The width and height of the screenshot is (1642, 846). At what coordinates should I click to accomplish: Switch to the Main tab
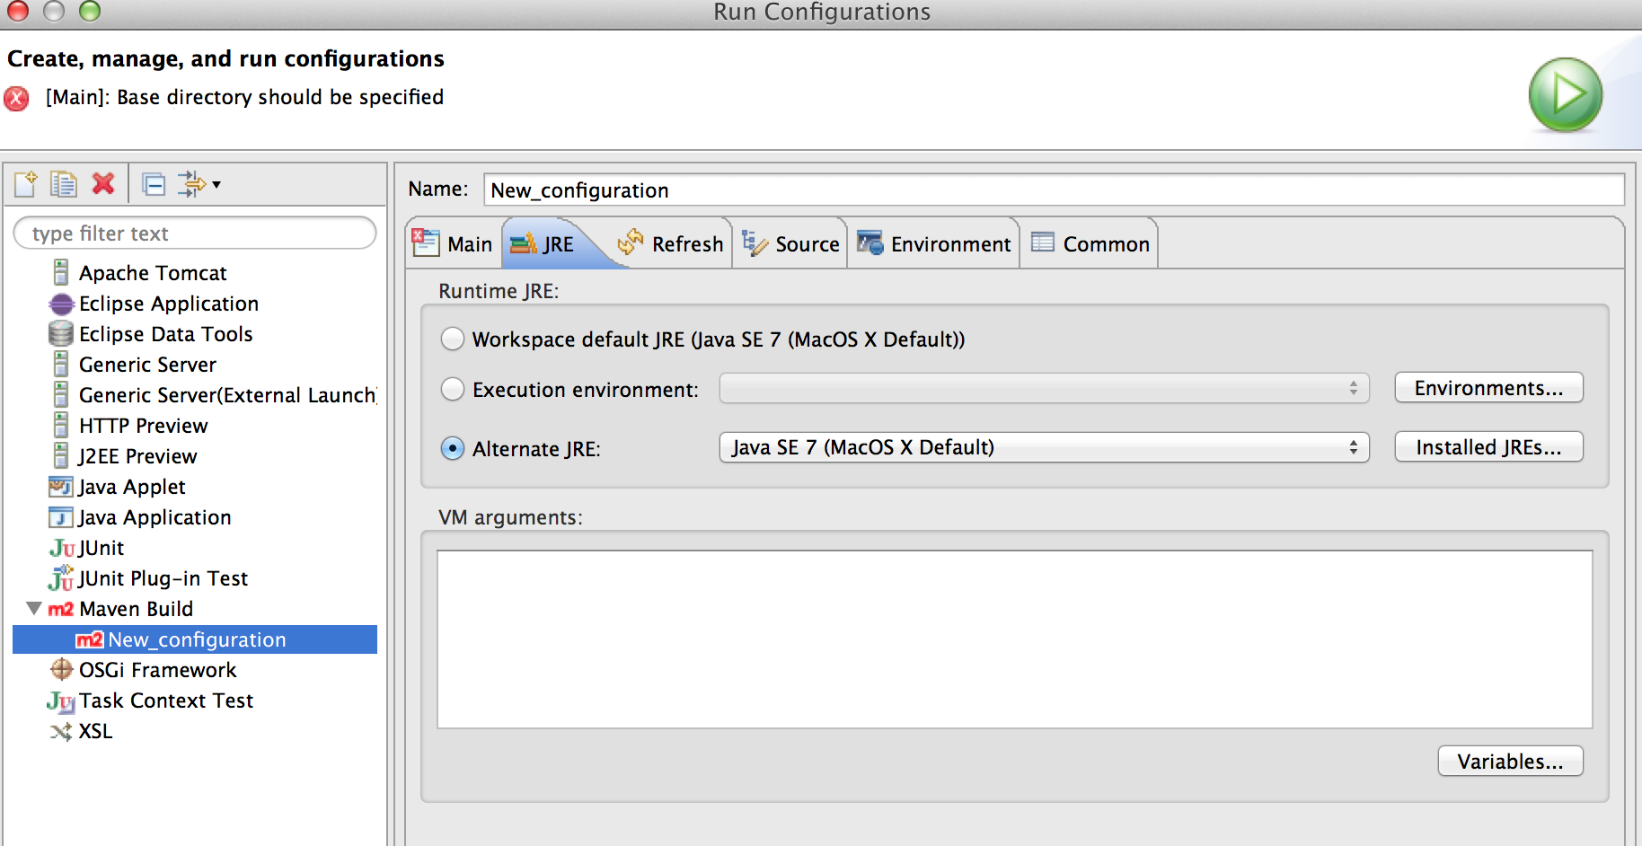[455, 244]
